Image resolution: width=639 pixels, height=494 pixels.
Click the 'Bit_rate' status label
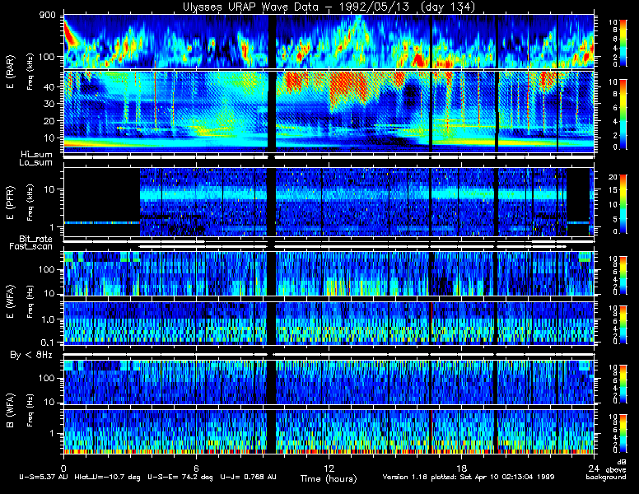[x=36, y=239]
